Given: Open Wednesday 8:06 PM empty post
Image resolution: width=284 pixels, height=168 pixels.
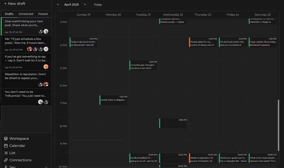Looking at the screenshot, I should coord(173,123).
